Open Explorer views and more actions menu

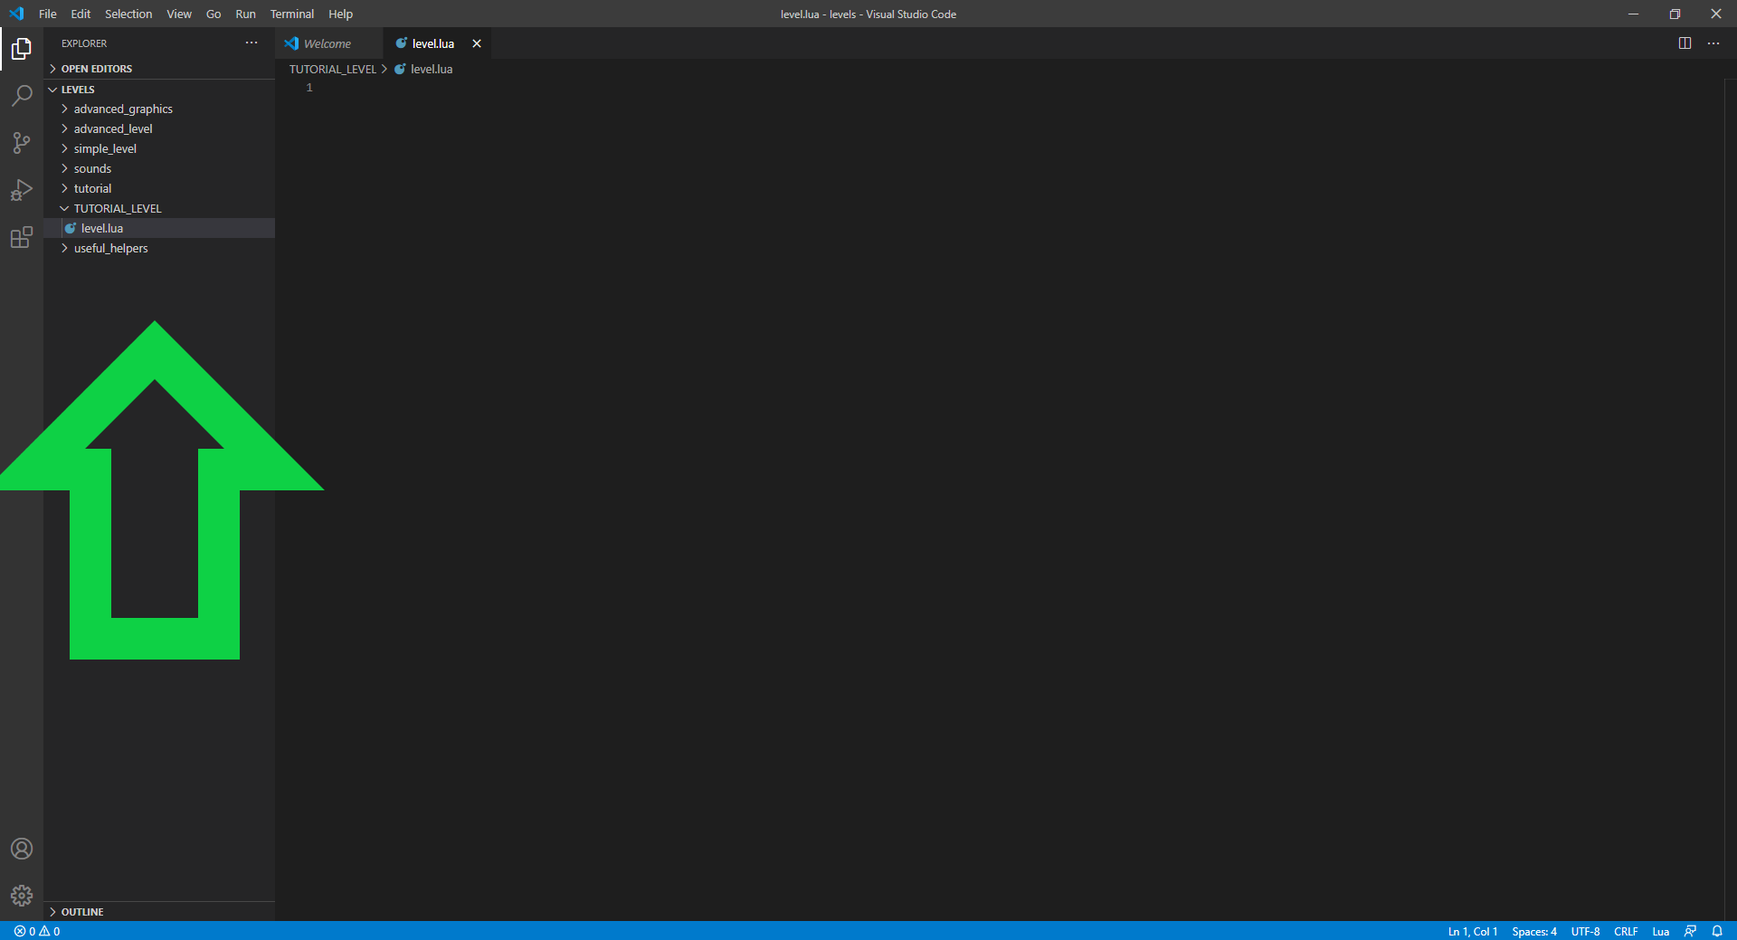252,43
